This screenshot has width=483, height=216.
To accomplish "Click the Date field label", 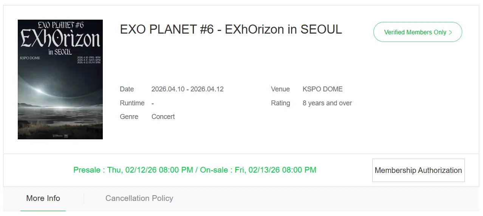I will tap(127, 89).
